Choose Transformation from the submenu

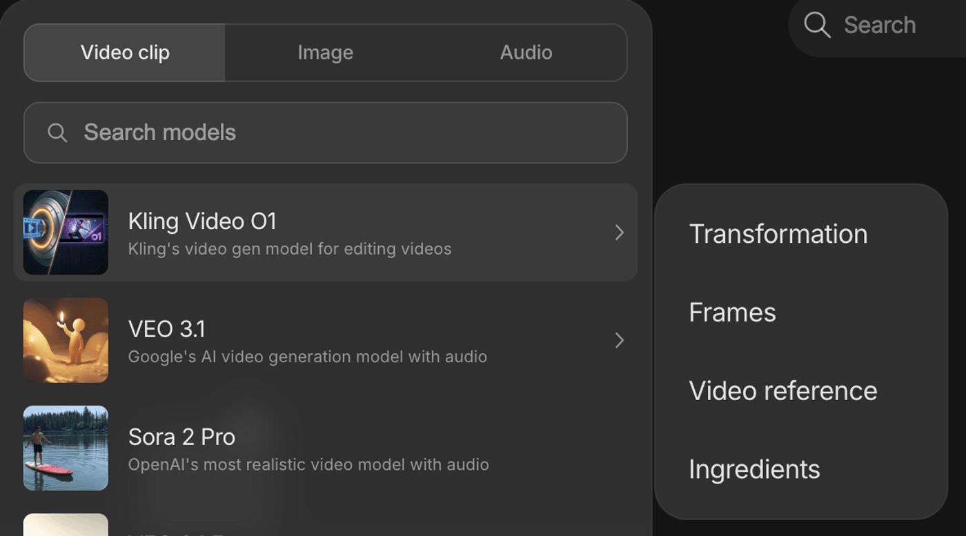pyautogui.click(x=778, y=234)
